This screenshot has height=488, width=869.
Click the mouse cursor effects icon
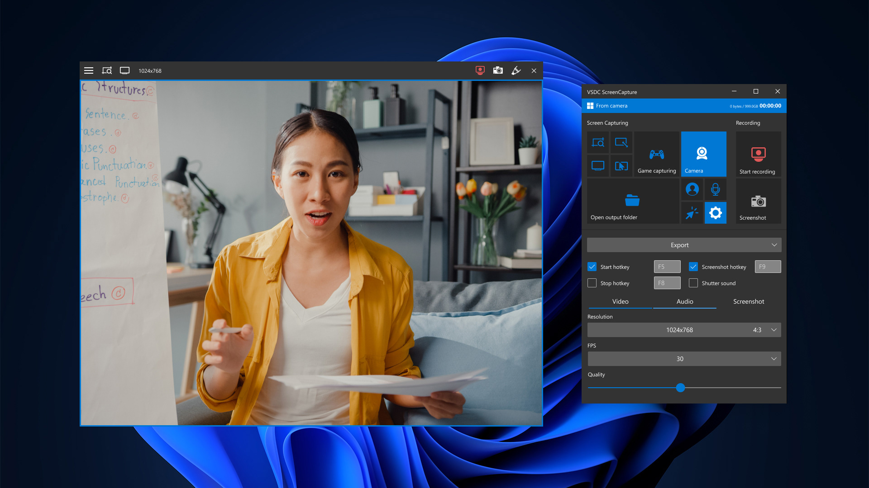692,213
